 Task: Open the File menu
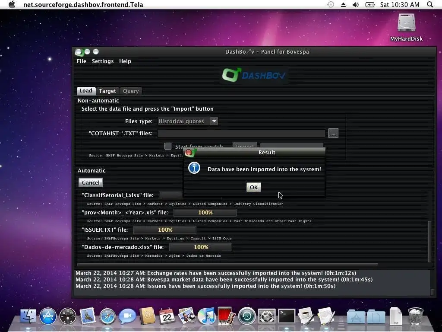tap(82, 61)
